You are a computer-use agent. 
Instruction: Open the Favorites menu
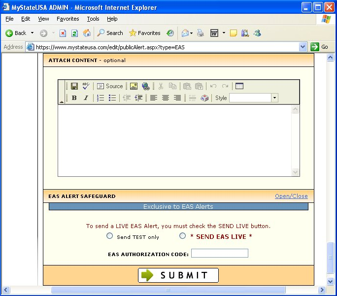pos(67,19)
